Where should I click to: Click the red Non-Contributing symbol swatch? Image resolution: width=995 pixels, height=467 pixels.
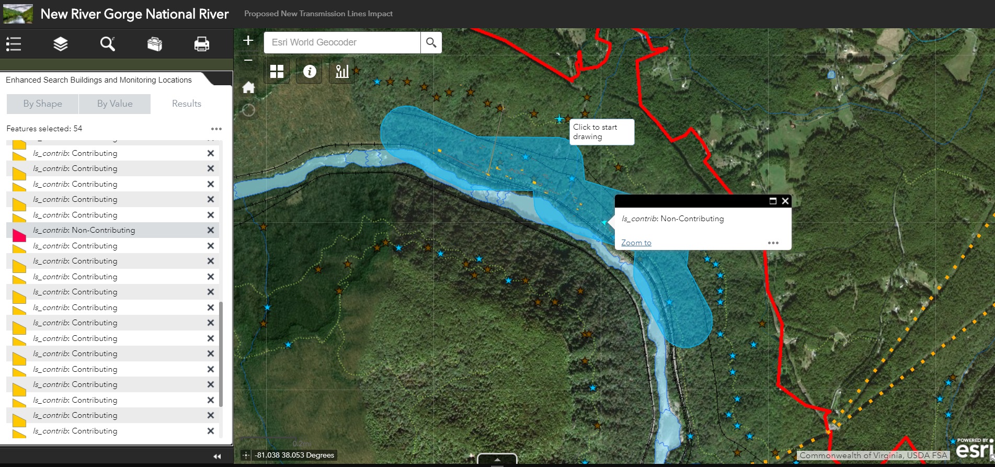[x=19, y=235]
